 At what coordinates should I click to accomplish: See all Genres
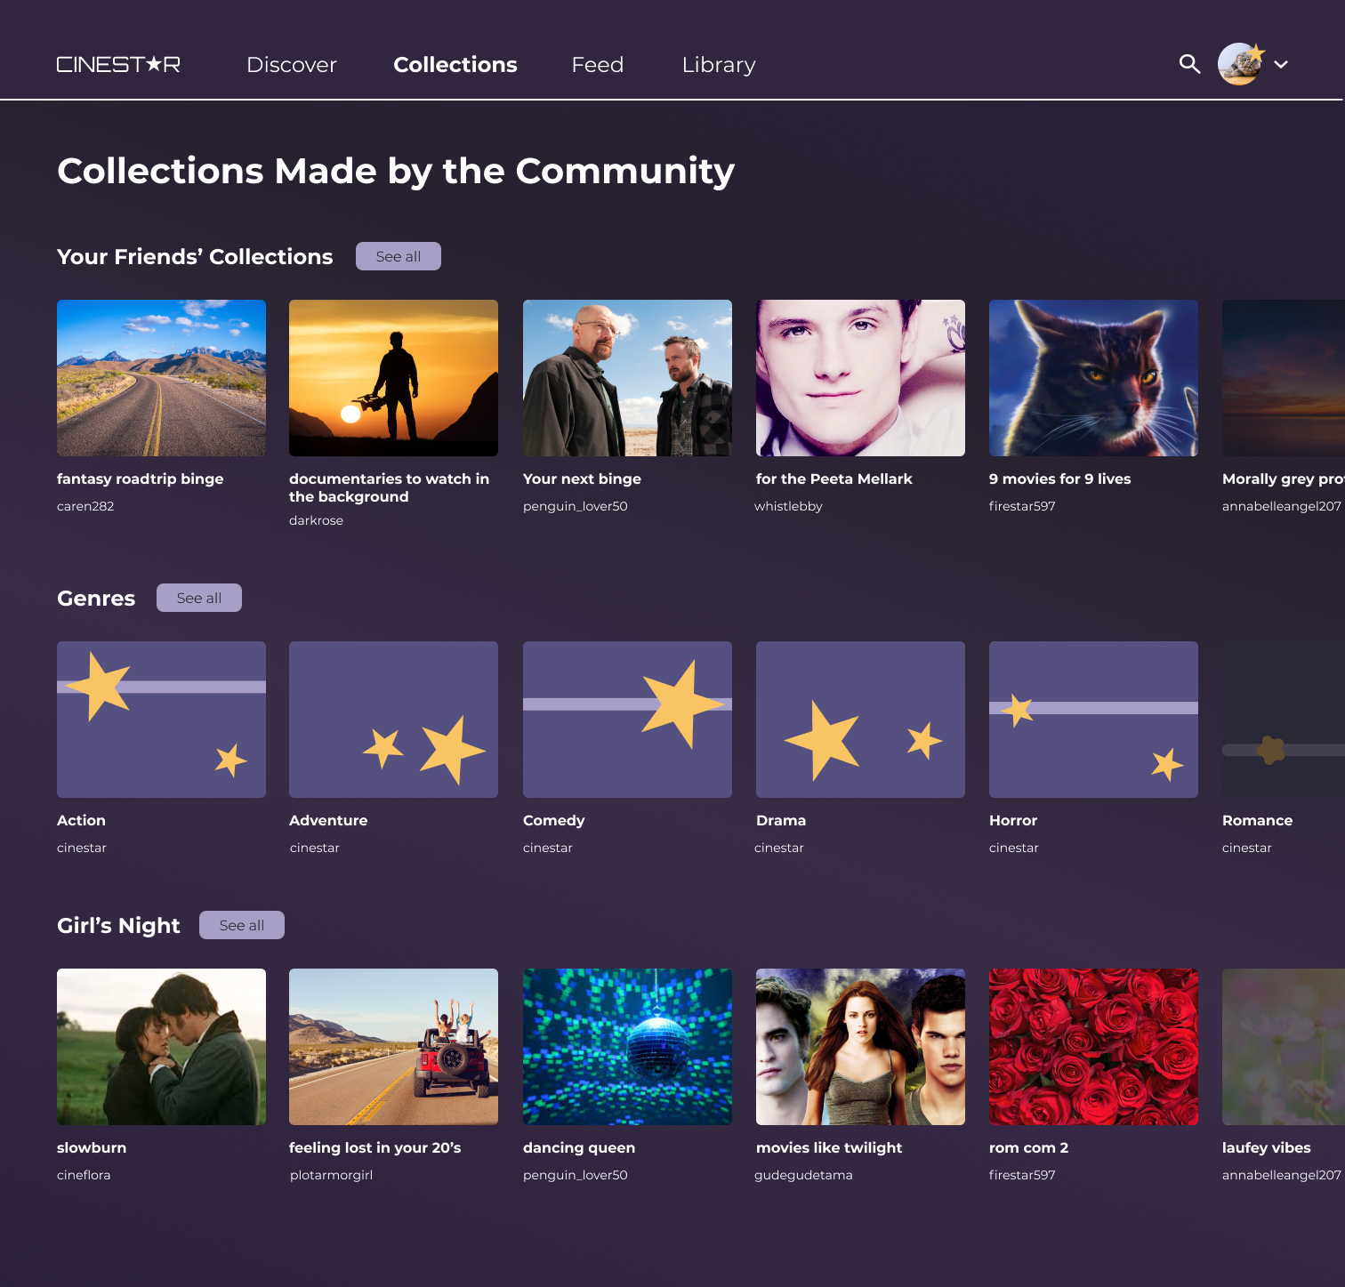(199, 598)
